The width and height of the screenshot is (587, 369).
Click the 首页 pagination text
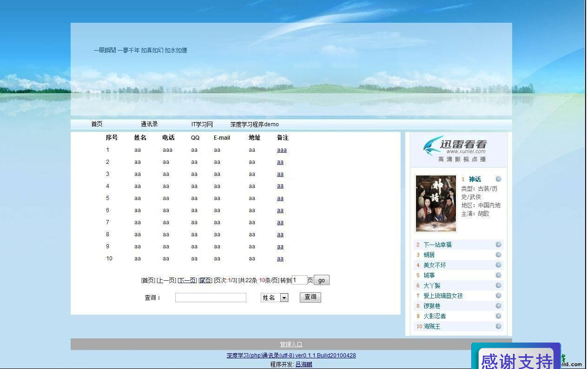click(x=148, y=280)
